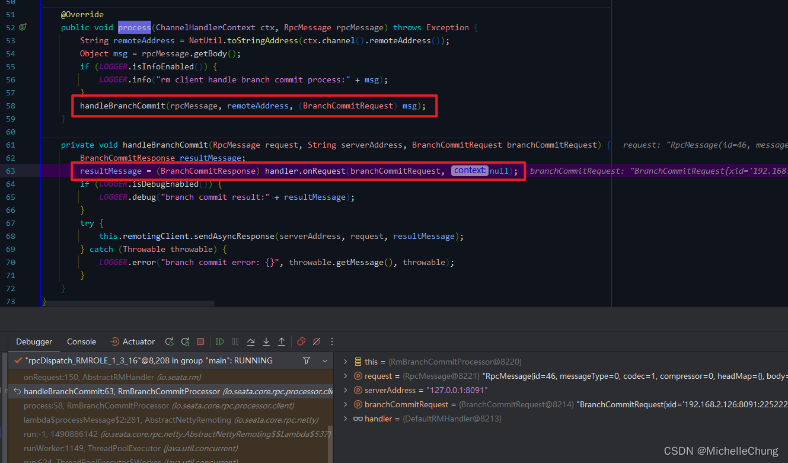Viewport: 788px width, 463px height.
Task: Step out of the current method
Action: pyautogui.click(x=282, y=341)
